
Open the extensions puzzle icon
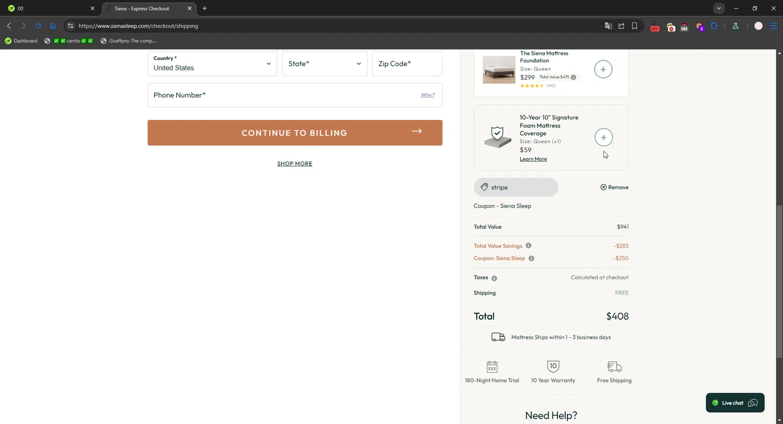(x=714, y=26)
